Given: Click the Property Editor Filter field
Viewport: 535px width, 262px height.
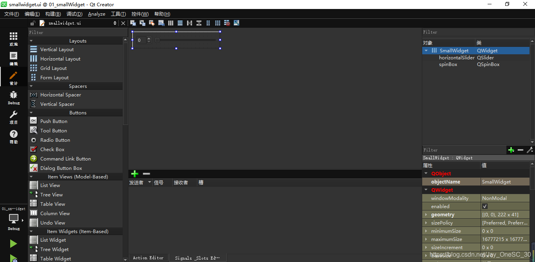Looking at the screenshot, I should tap(464, 150).
